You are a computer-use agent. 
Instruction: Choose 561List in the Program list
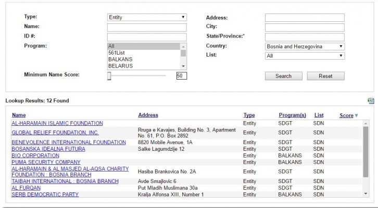click(118, 53)
